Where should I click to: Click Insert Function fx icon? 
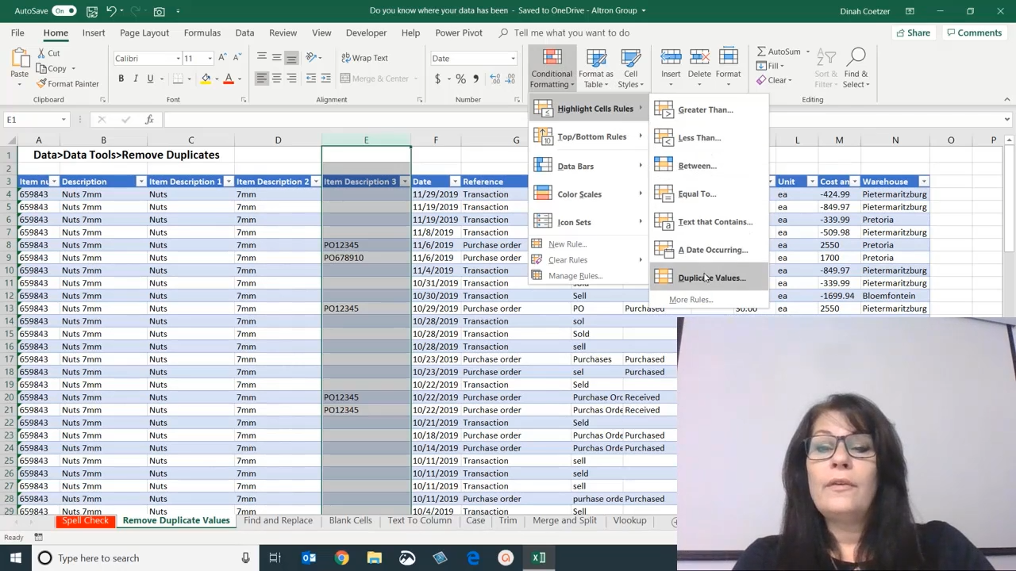pos(149,120)
